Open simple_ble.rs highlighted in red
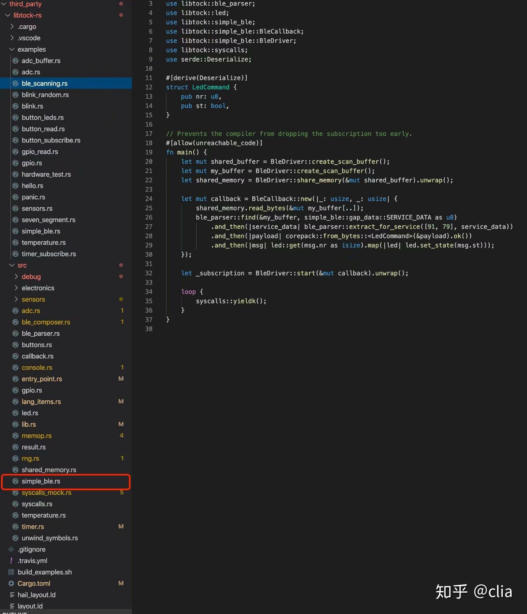 tap(41, 481)
